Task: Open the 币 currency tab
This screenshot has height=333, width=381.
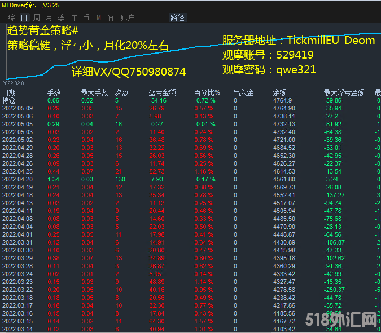Action: pos(86,17)
